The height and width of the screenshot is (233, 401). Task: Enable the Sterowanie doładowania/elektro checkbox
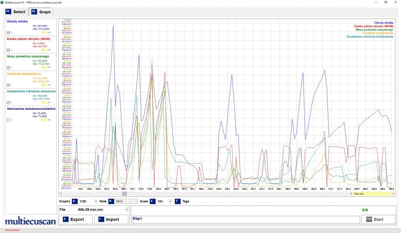(x=9, y=120)
